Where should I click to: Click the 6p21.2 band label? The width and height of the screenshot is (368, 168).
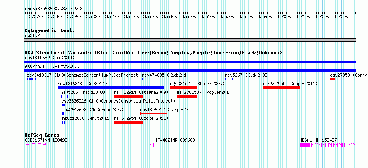tap(32, 35)
